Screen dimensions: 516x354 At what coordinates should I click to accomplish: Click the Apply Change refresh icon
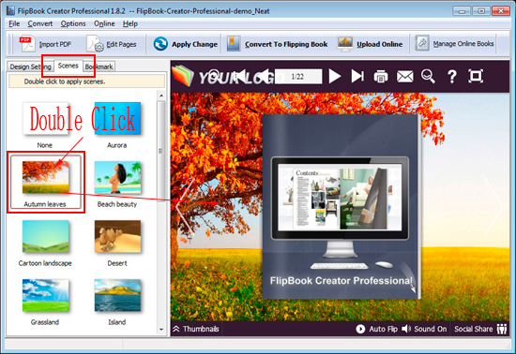click(x=160, y=44)
